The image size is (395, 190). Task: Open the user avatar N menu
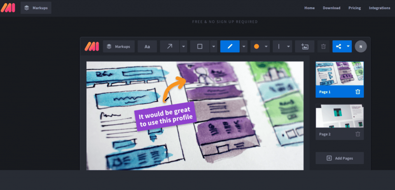point(361,46)
